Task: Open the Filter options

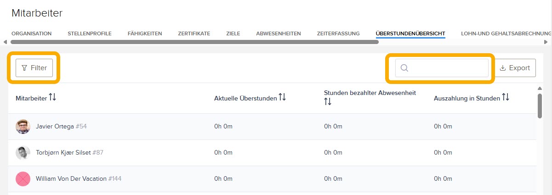Action: 34,68
